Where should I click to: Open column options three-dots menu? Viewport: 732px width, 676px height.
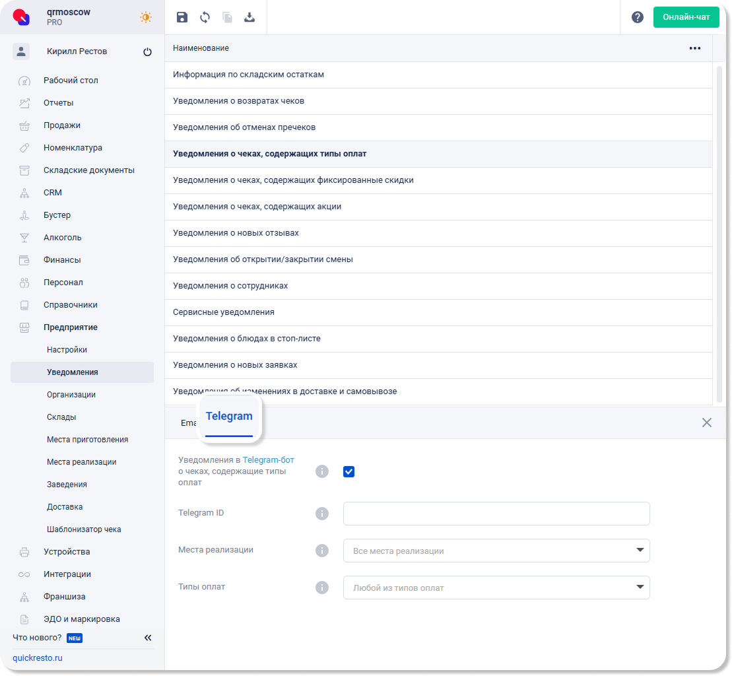click(694, 48)
